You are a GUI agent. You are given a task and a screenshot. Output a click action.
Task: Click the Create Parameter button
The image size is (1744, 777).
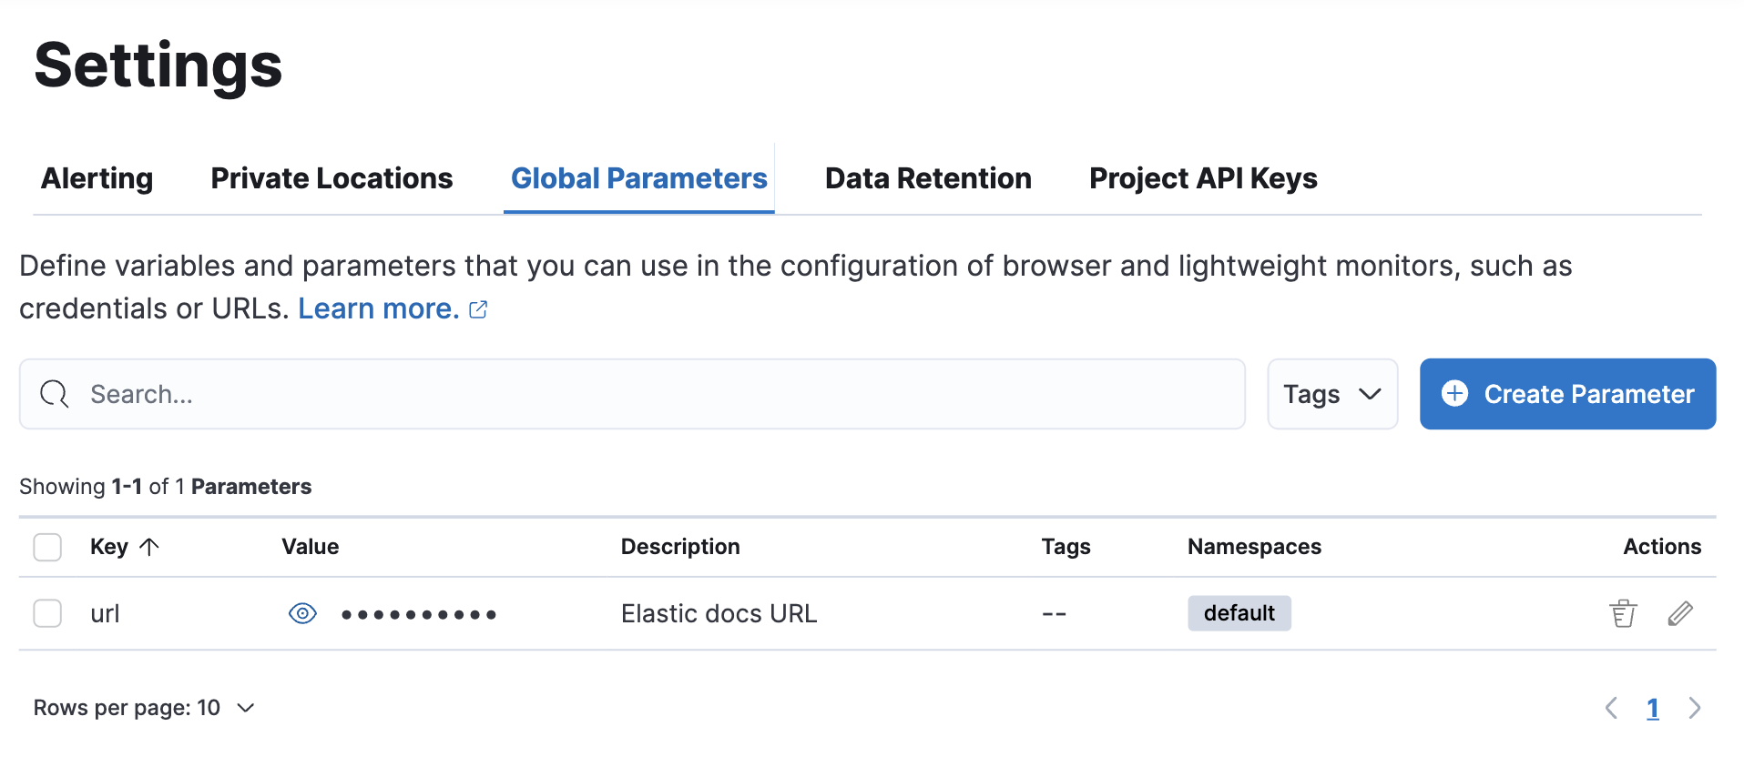[1567, 394]
